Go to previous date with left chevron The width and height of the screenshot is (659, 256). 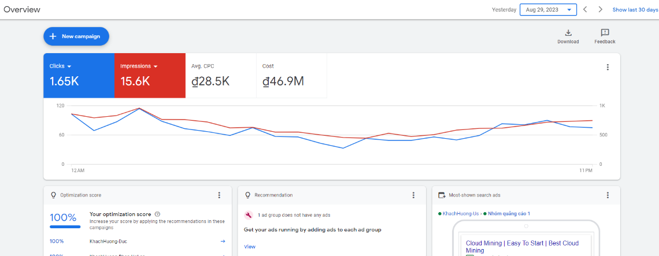coord(585,10)
